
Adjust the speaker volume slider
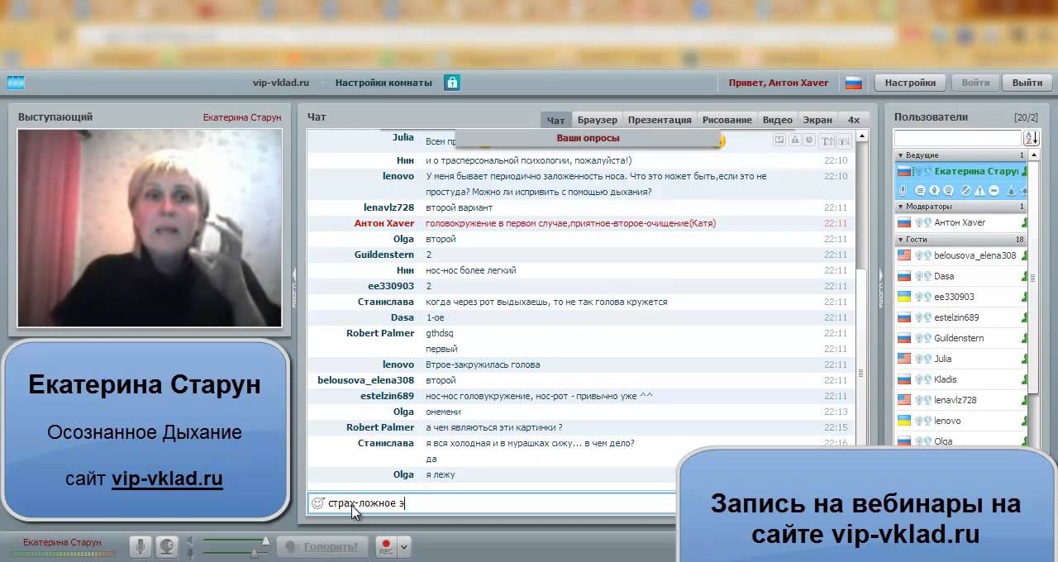[x=236, y=540]
